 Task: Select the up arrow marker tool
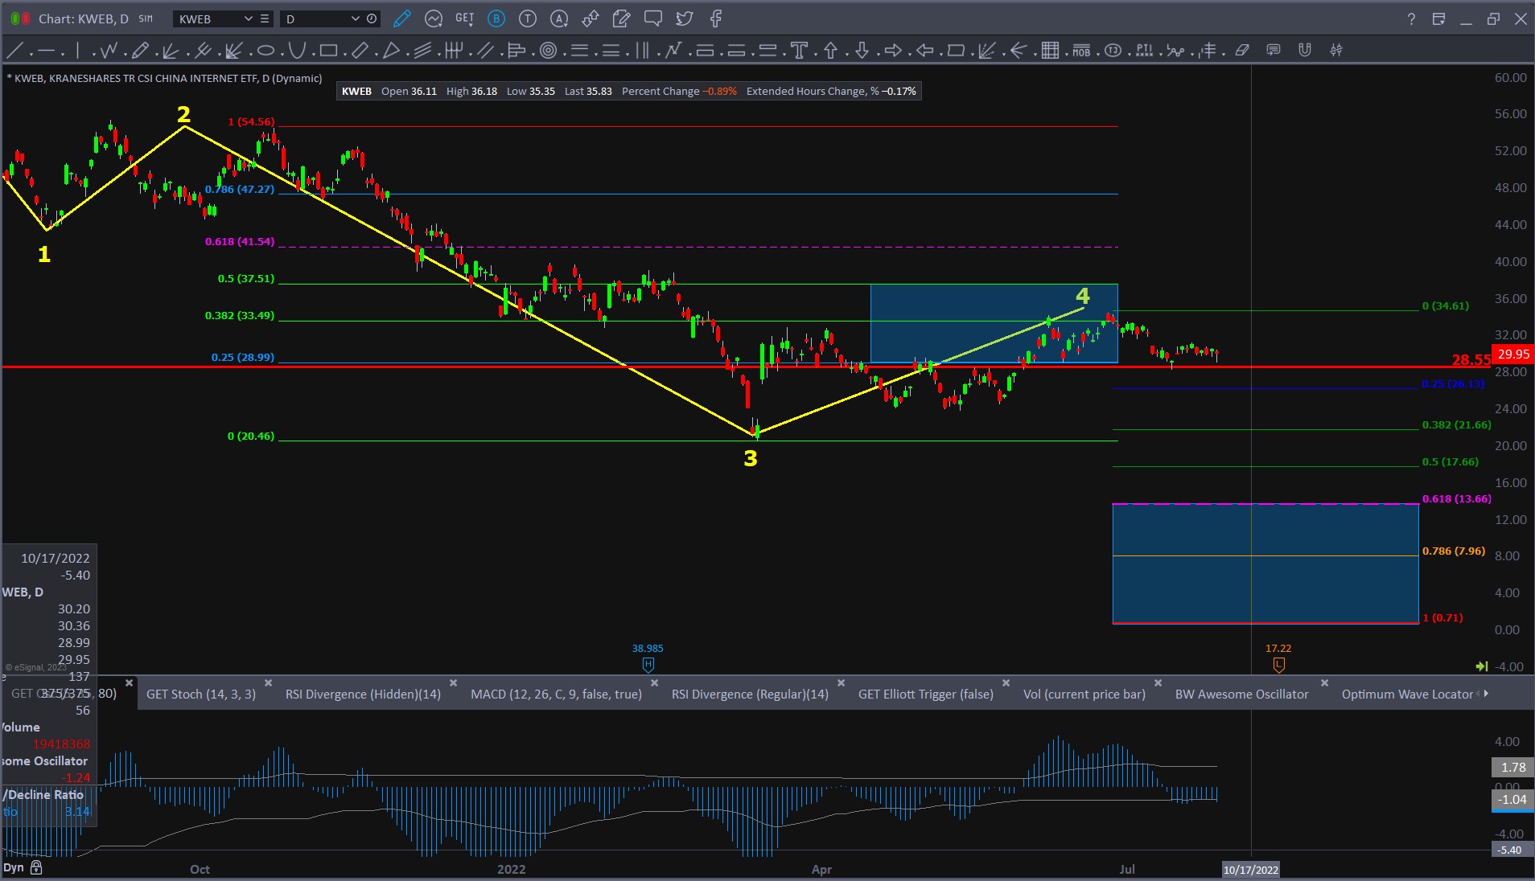coord(830,51)
